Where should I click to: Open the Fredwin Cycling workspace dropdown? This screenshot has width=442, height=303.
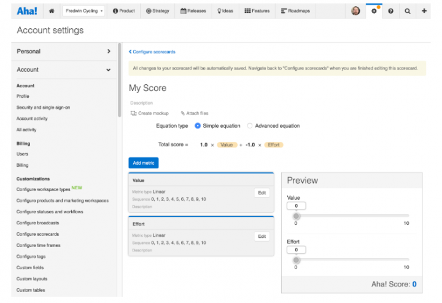(84, 11)
